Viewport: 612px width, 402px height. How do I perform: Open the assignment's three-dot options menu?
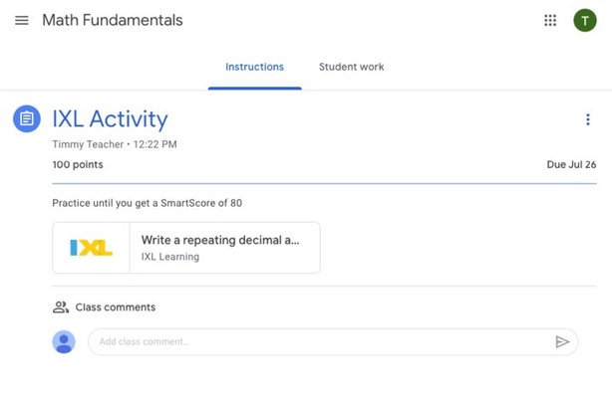(x=588, y=120)
